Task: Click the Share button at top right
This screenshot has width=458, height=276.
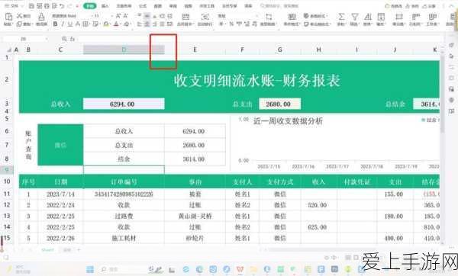Action: point(429,6)
